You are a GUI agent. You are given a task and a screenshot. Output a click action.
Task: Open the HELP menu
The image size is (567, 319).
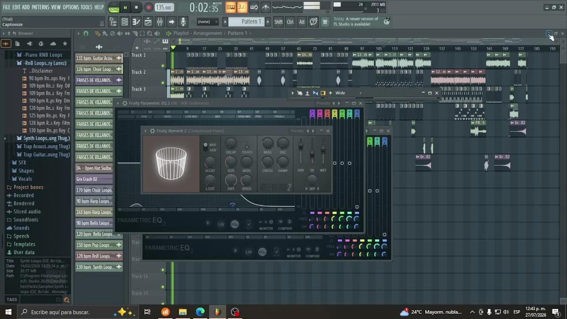[99, 7]
